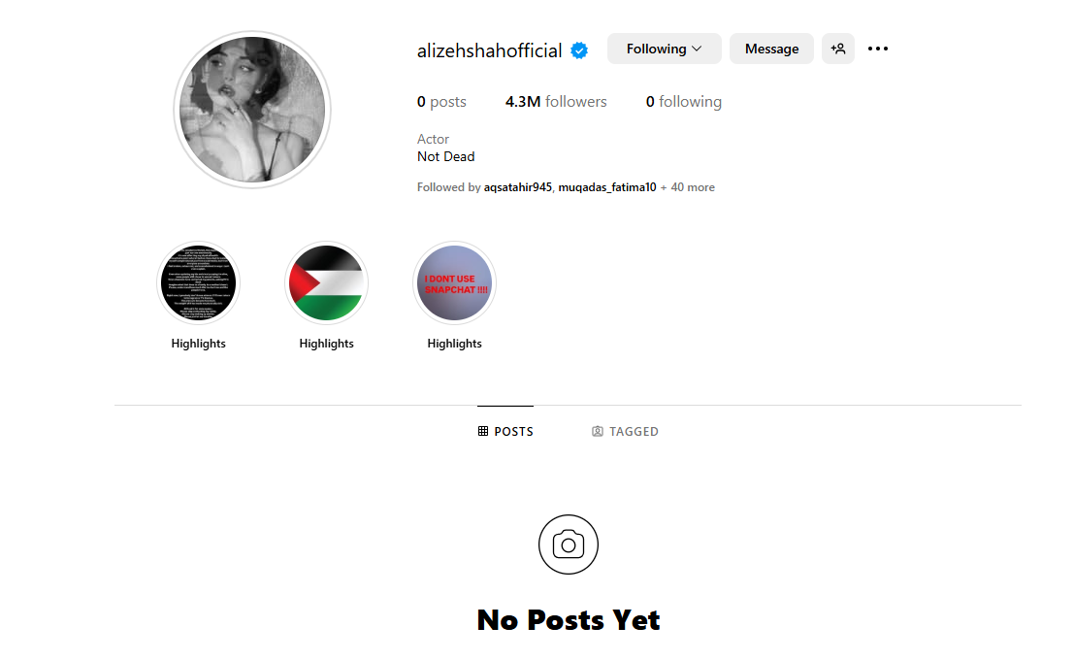View the profile picture
The image size is (1074, 660).
pyautogui.click(x=252, y=110)
